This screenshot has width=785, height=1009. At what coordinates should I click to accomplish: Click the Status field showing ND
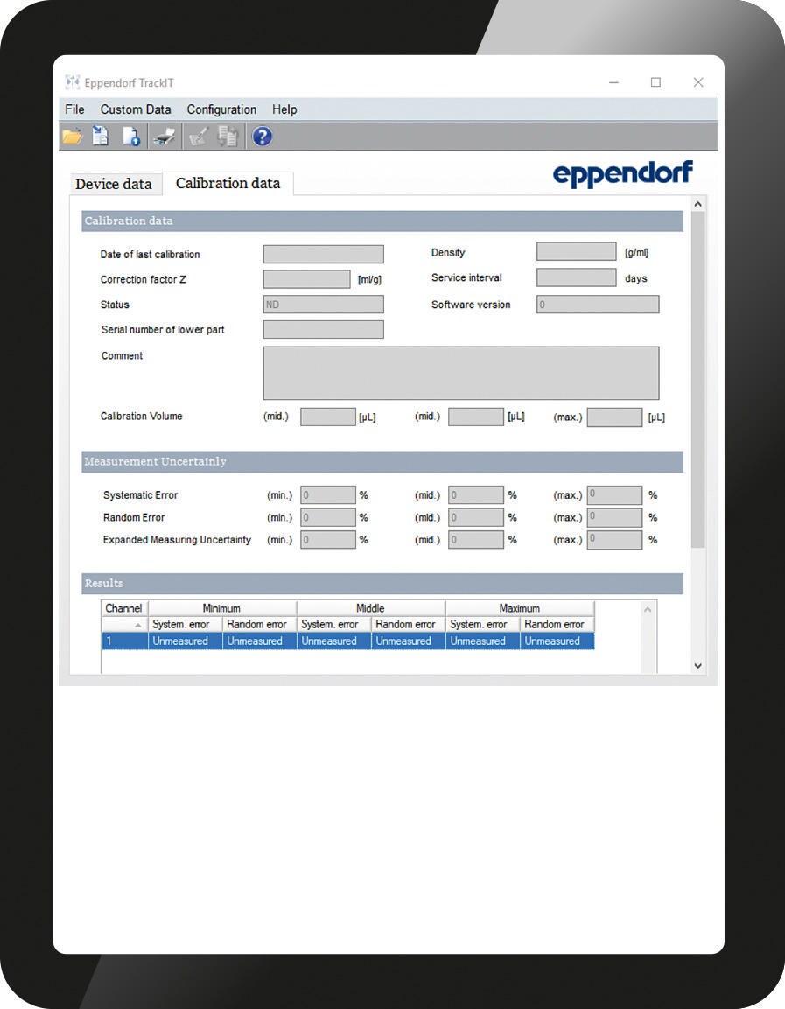point(324,305)
